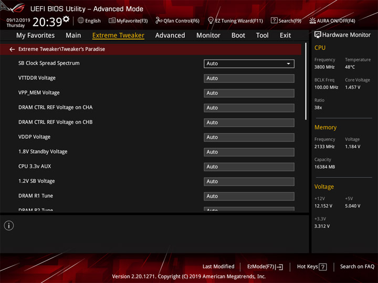378x283 pixels.
Task: Click the back arrow to leave Tweaker's Paradise
Action: [x=12, y=49]
